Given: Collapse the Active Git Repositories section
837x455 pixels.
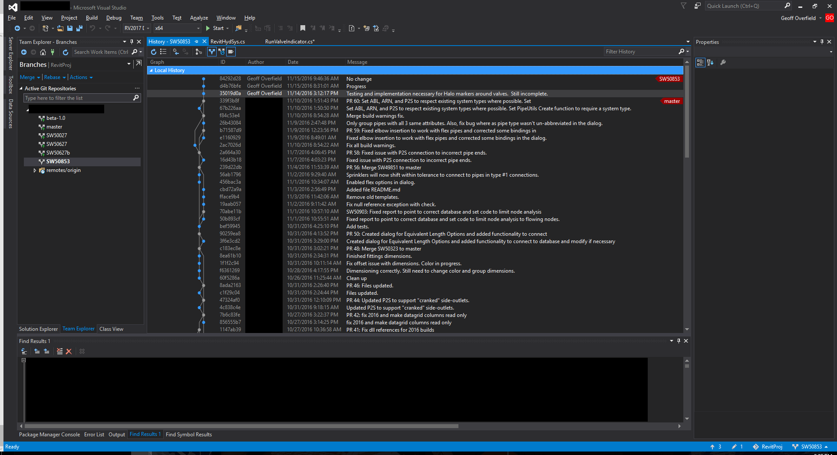Looking at the screenshot, I should (21, 89).
